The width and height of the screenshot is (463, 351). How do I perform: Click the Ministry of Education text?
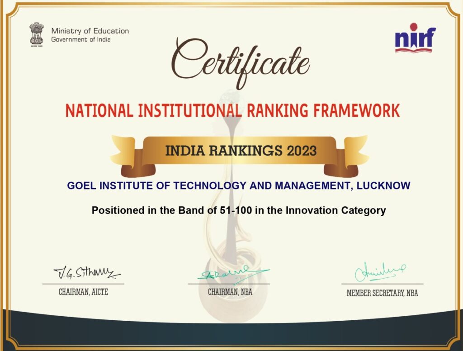90,31
